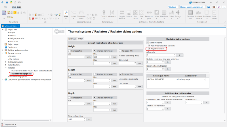
Task: Click the Distance from floor input field
Action: click(x=75, y=119)
